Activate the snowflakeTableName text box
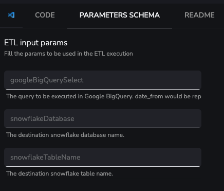 [103, 157]
